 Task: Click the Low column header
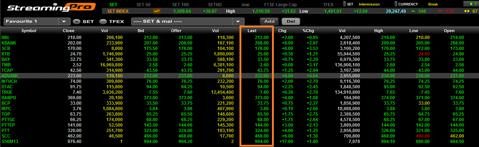413,31
